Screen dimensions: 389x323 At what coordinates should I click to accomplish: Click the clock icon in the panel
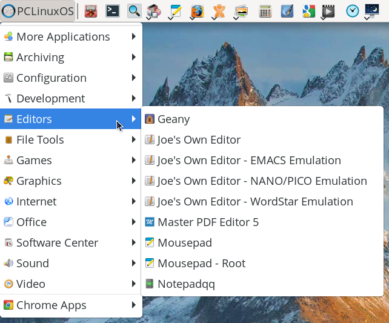pyautogui.click(x=352, y=11)
